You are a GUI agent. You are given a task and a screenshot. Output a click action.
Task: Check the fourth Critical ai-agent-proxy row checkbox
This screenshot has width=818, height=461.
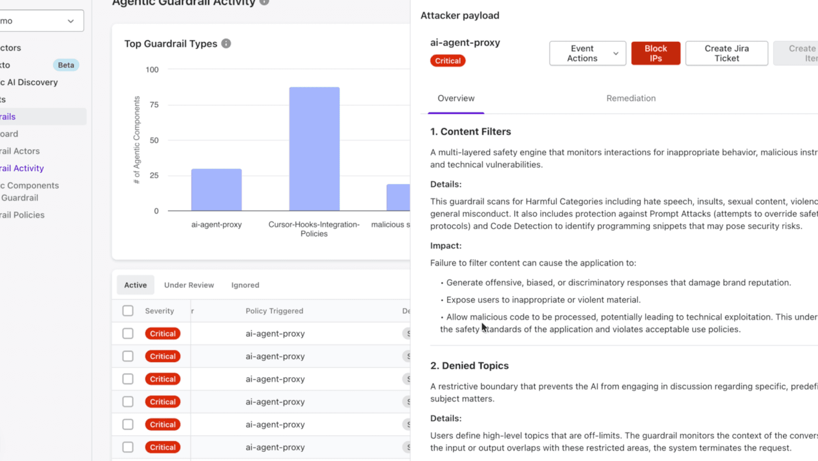pyautogui.click(x=128, y=401)
